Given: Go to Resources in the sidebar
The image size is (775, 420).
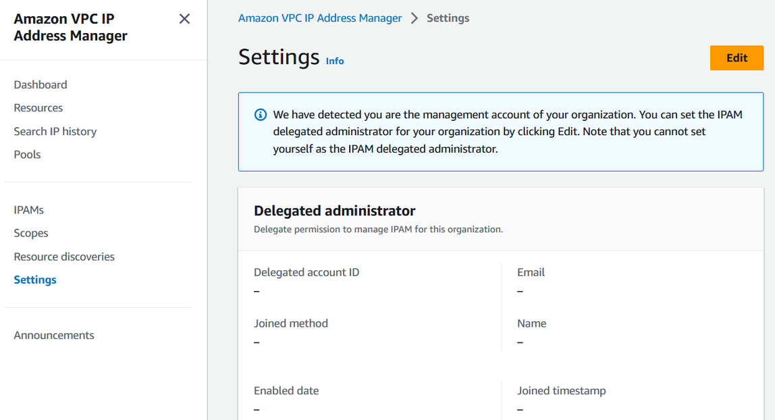Looking at the screenshot, I should (x=38, y=108).
